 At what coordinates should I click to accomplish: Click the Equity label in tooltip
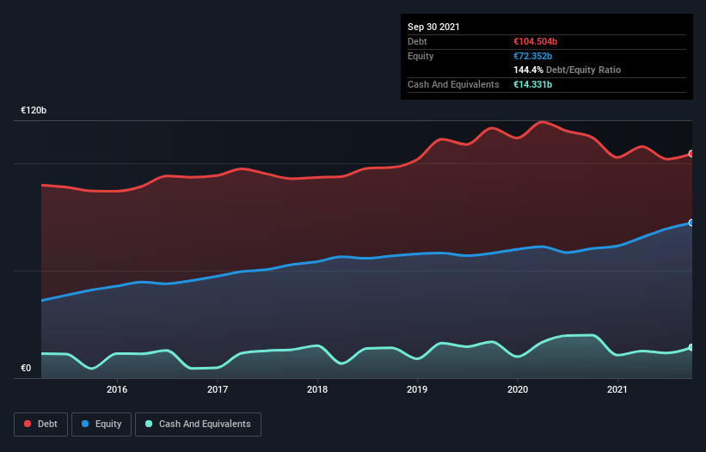[421, 56]
